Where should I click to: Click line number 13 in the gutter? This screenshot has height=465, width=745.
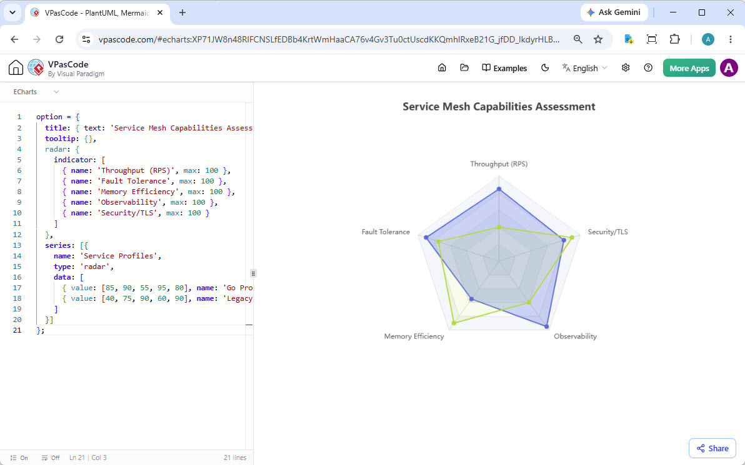17,245
